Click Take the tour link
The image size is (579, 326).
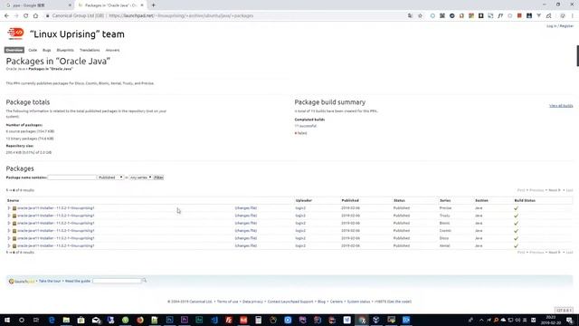tap(50, 282)
